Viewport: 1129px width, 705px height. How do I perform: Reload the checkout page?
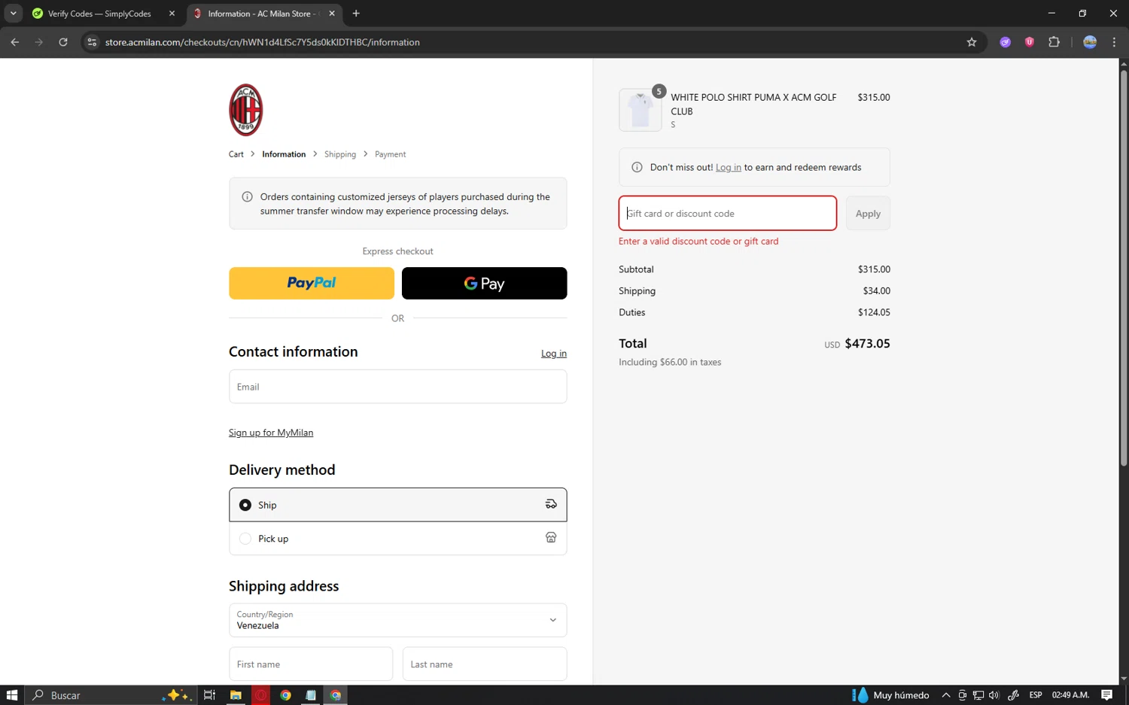tap(63, 42)
